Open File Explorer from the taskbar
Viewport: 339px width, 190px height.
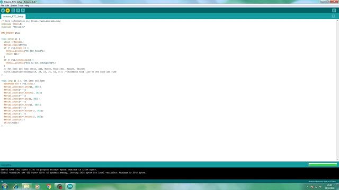(26, 186)
